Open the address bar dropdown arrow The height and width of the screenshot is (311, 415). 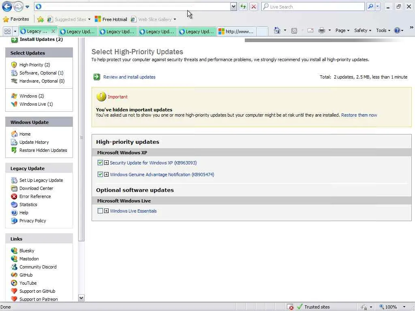tap(233, 6)
